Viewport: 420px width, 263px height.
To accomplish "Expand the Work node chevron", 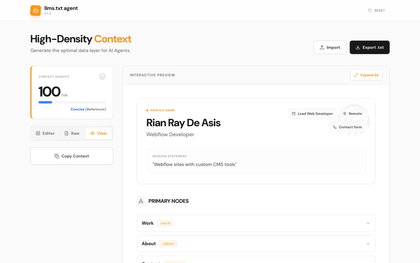I will (x=368, y=223).
